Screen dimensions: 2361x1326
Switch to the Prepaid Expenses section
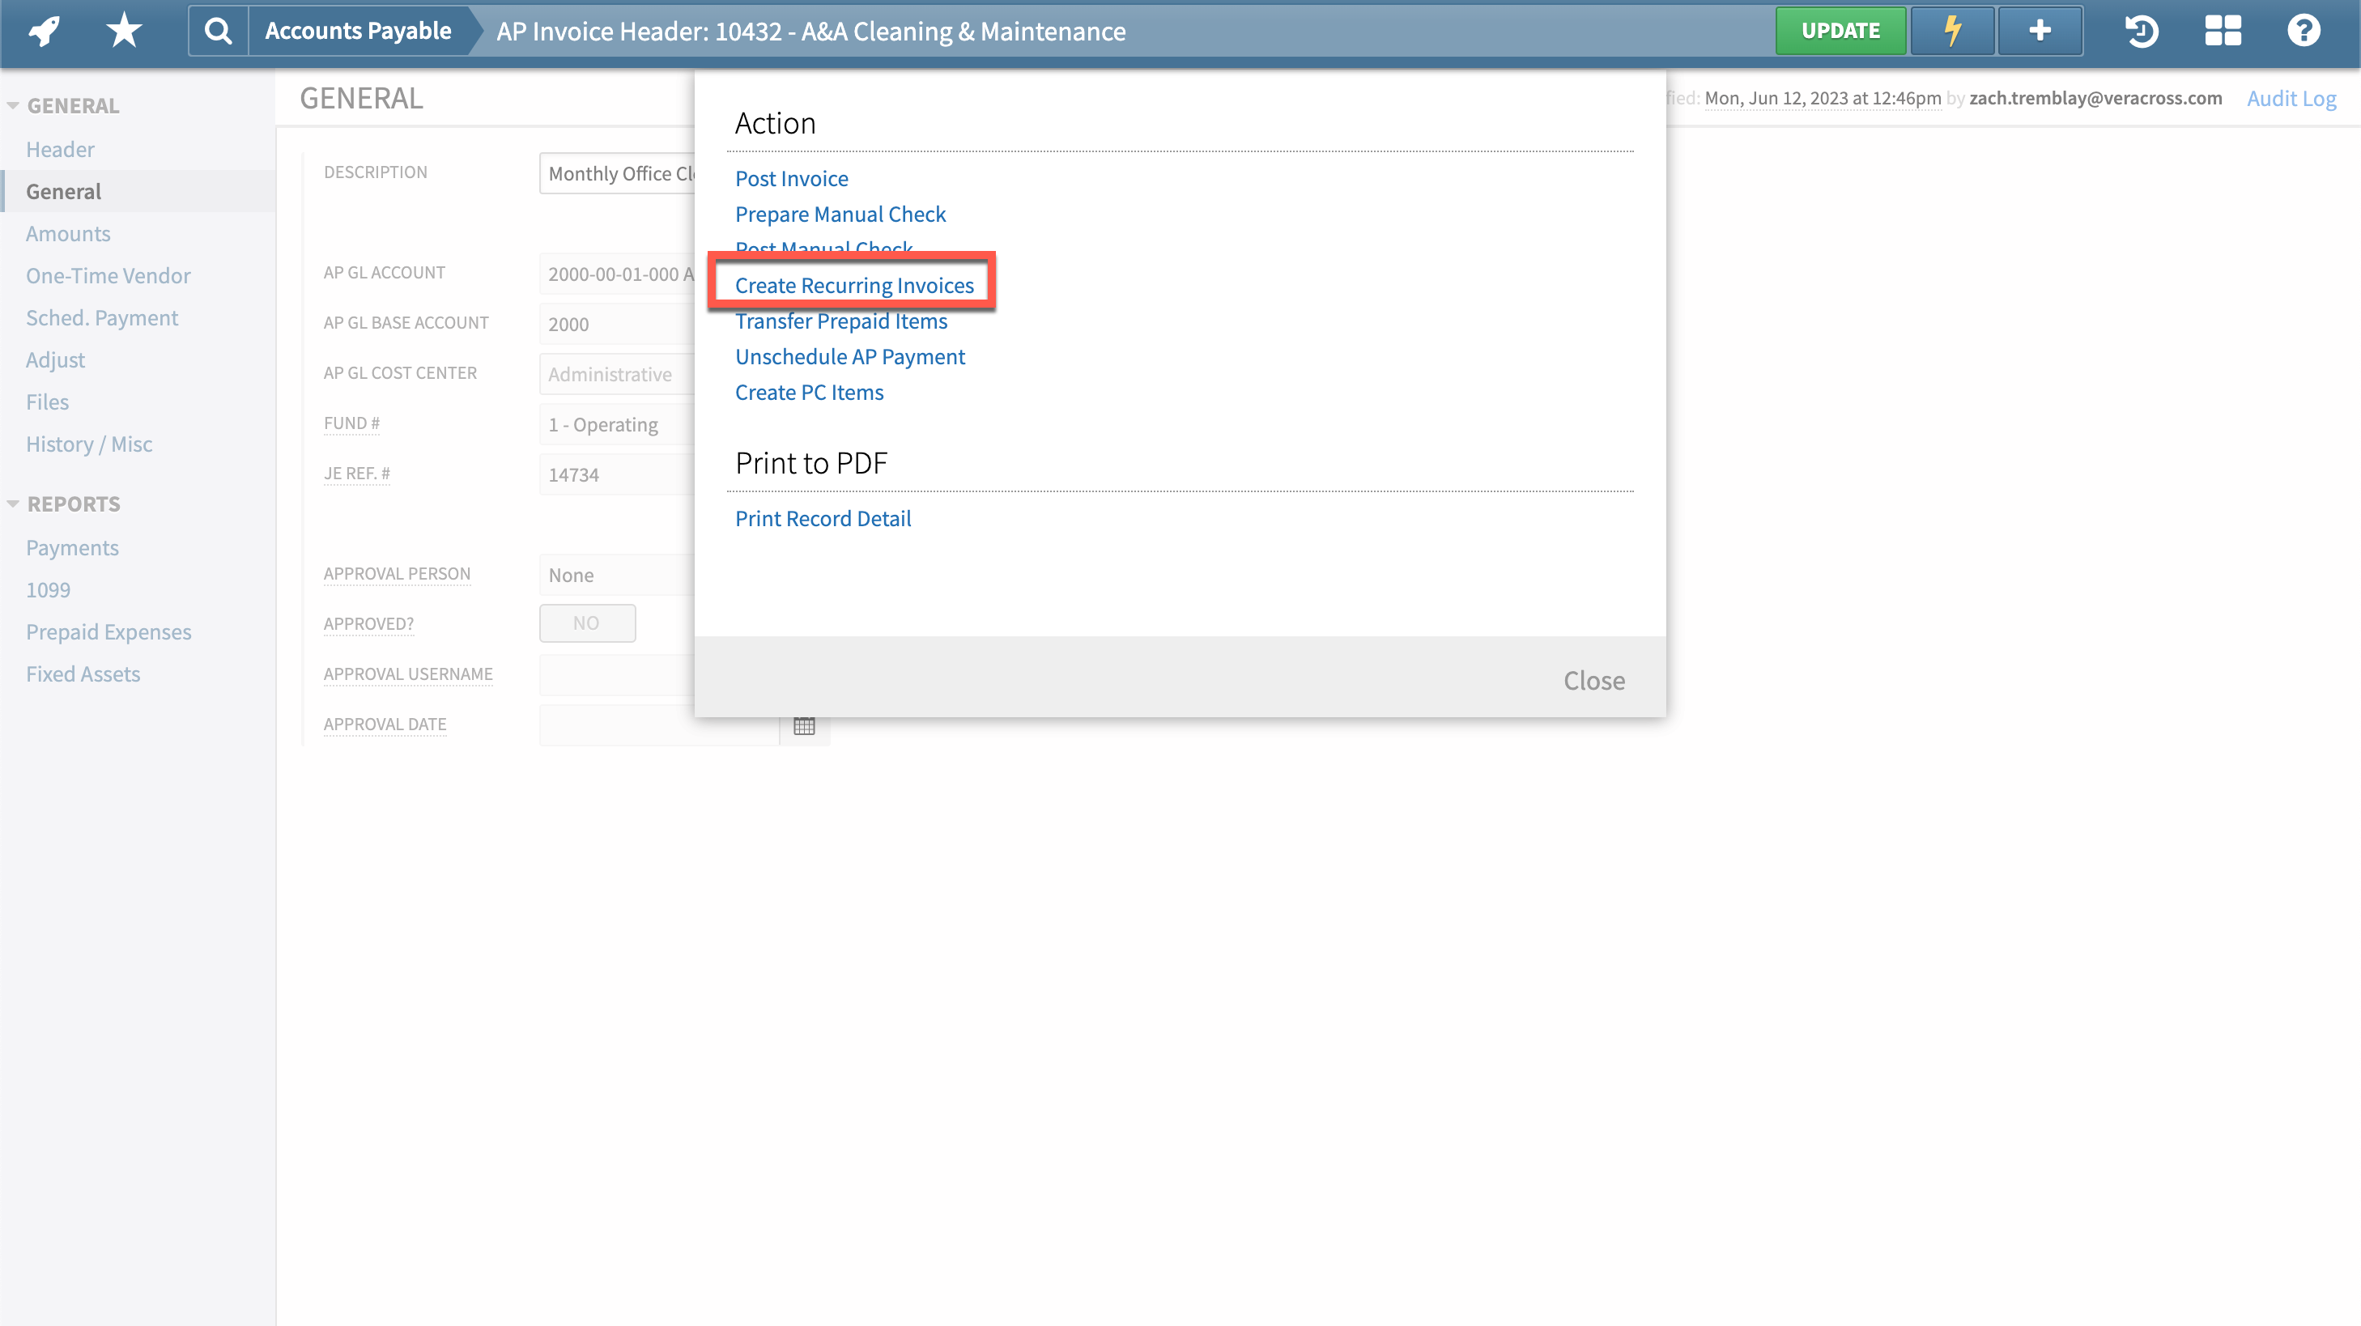click(108, 631)
